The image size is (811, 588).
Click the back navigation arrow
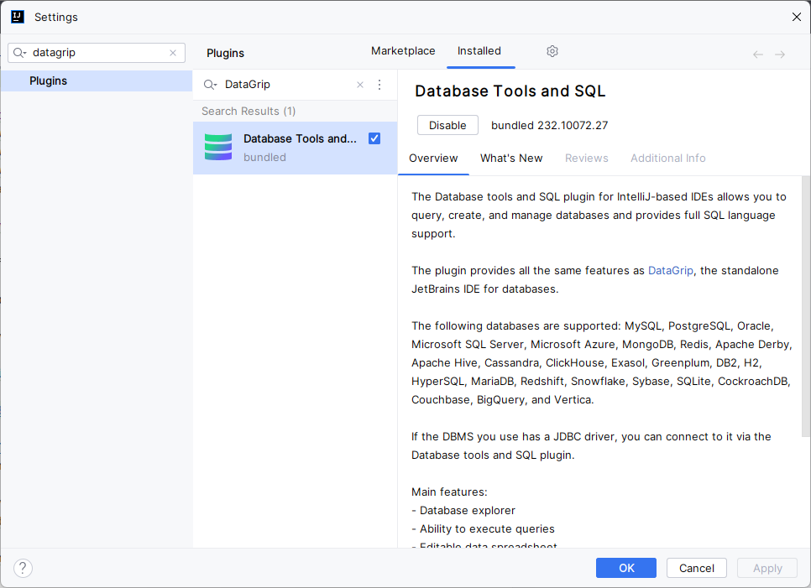pos(757,54)
